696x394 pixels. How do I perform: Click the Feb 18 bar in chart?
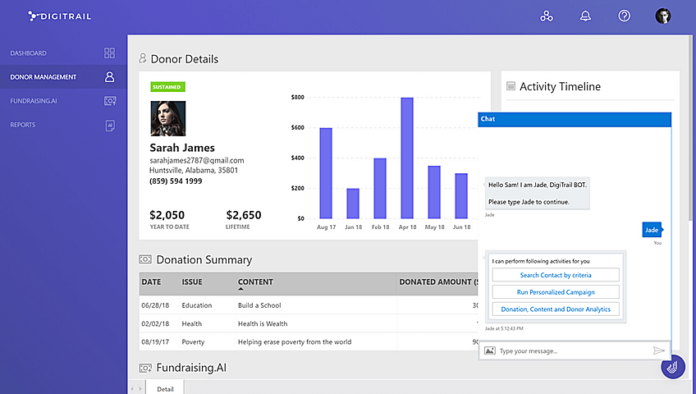pyautogui.click(x=380, y=189)
